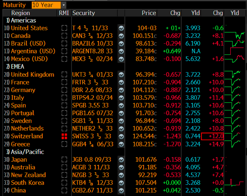247x196 pixels.
Task: Open chart icon for Brazil (USD) bond
Action: [x=121, y=44]
